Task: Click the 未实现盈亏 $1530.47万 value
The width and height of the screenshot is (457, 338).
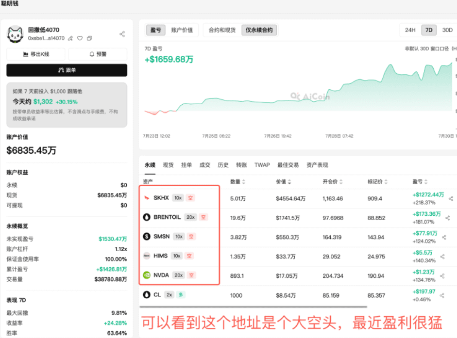Action: pos(113,239)
